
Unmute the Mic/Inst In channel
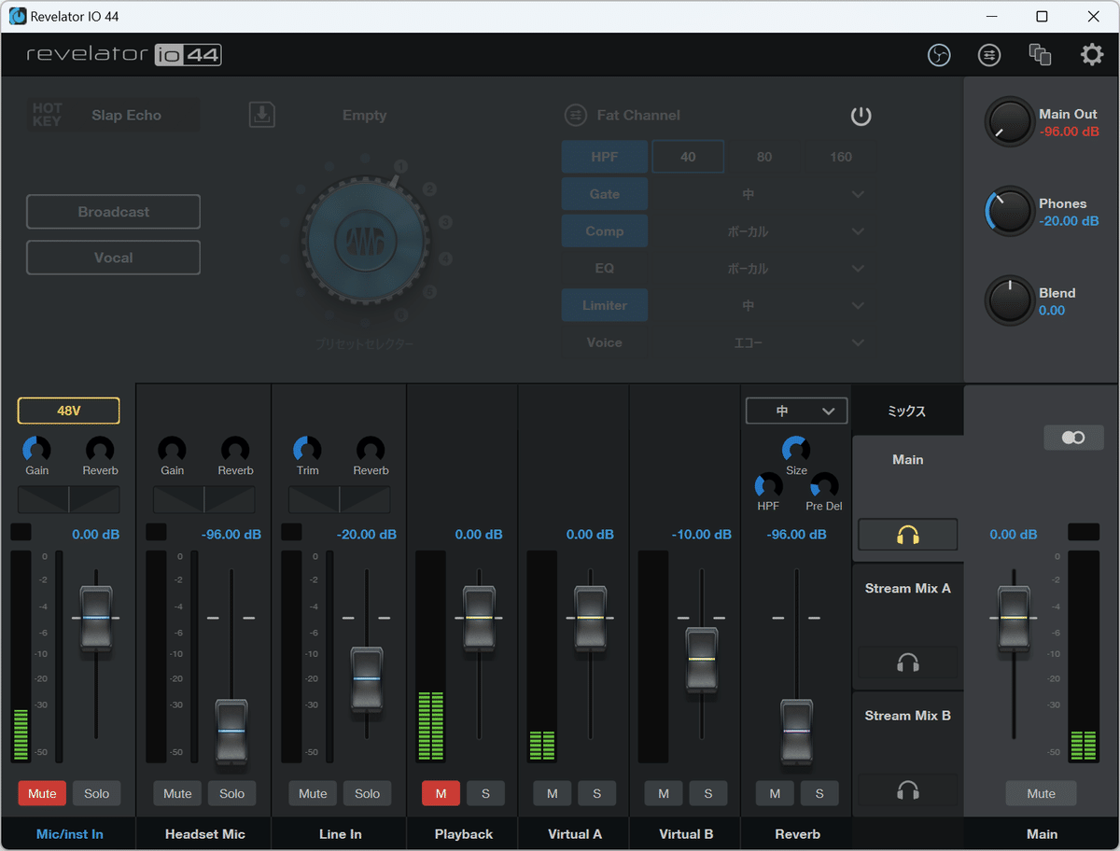pos(42,793)
